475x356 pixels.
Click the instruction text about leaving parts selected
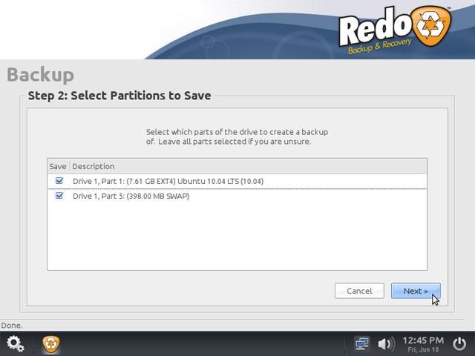pos(237,136)
